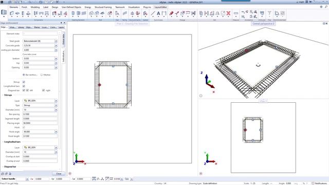This screenshot has height=185, width=329.
Task: Click the Measure tool icon
Action: point(236,14)
